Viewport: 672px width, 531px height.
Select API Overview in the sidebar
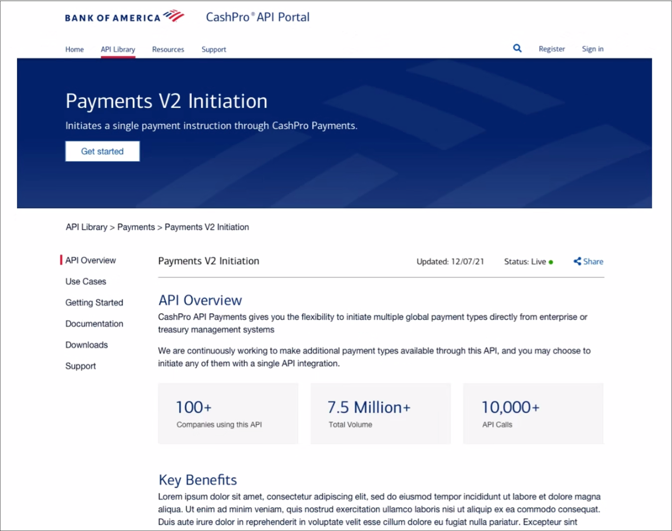tap(90, 260)
